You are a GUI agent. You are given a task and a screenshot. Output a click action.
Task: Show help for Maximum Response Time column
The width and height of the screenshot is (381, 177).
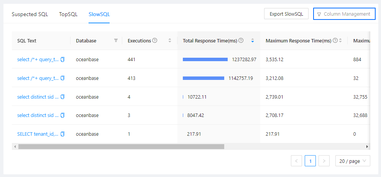335,41
